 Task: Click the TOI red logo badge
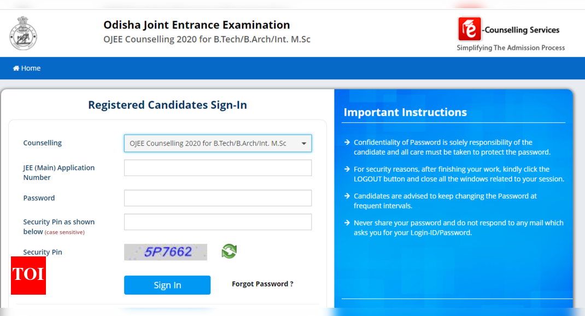pyautogui.click(x=28, y=275)
